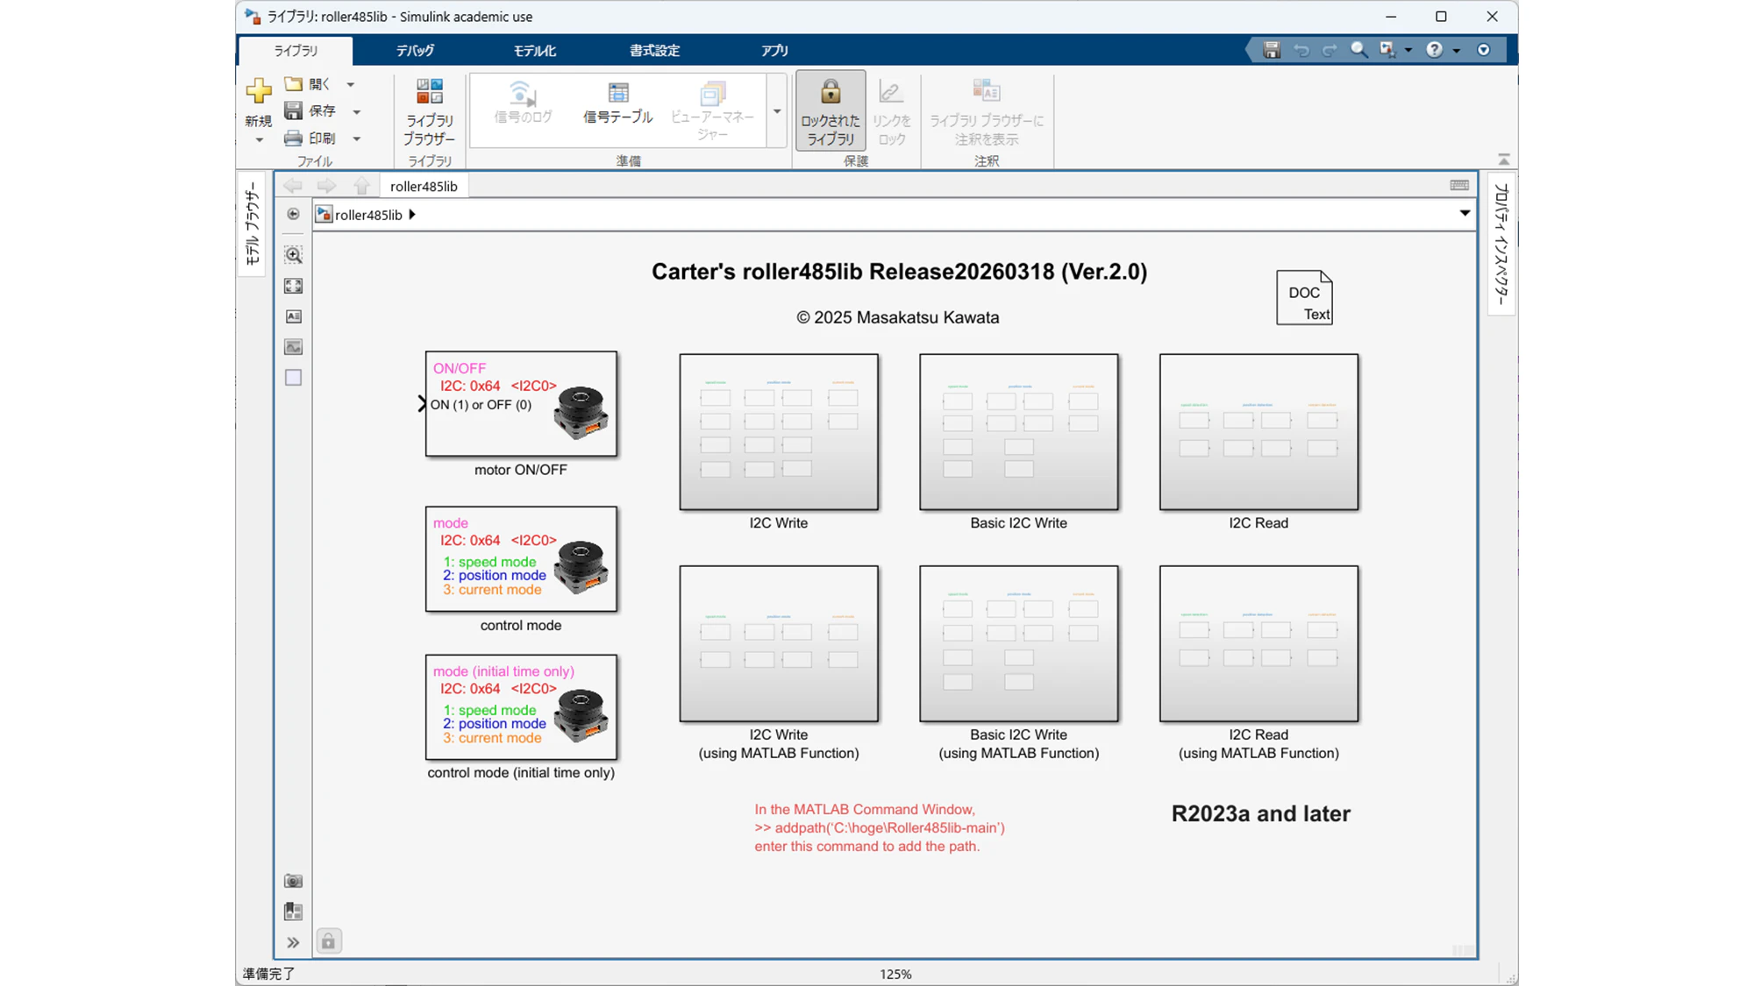Switch to the デバッグ ribbon tab
This screenshot has width=1754, height=986.
(x=415, y=51)
